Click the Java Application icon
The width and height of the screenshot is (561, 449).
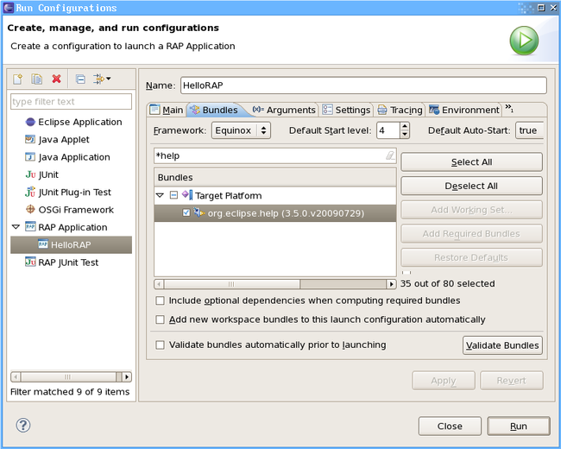pos(30,157)
